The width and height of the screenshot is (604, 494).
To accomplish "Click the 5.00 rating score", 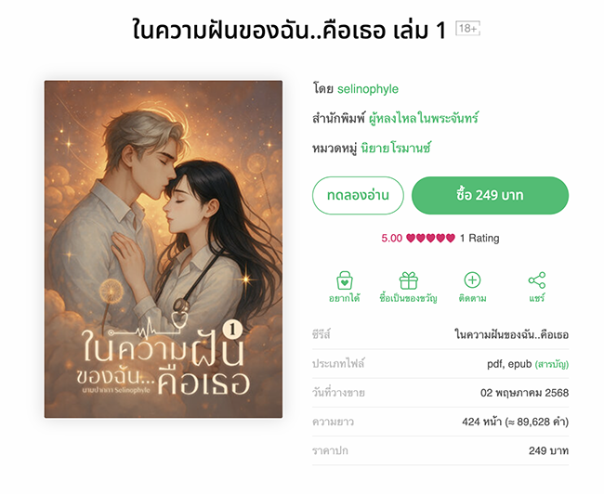I will [392, 238].
